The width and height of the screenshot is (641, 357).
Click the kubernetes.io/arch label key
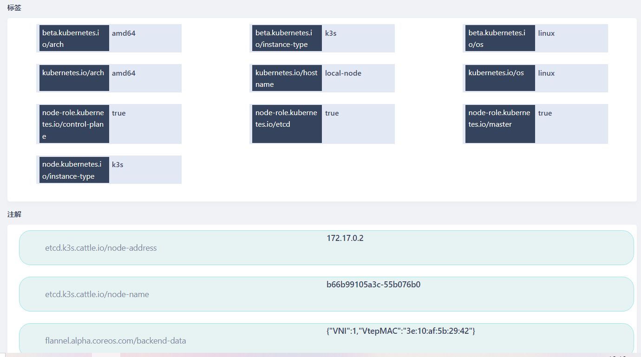coord(74,78)
